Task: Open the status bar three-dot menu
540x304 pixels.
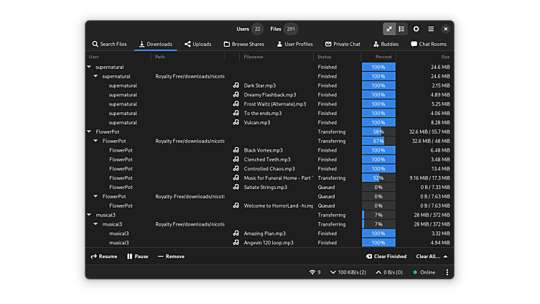Action: tap(447, 272)
